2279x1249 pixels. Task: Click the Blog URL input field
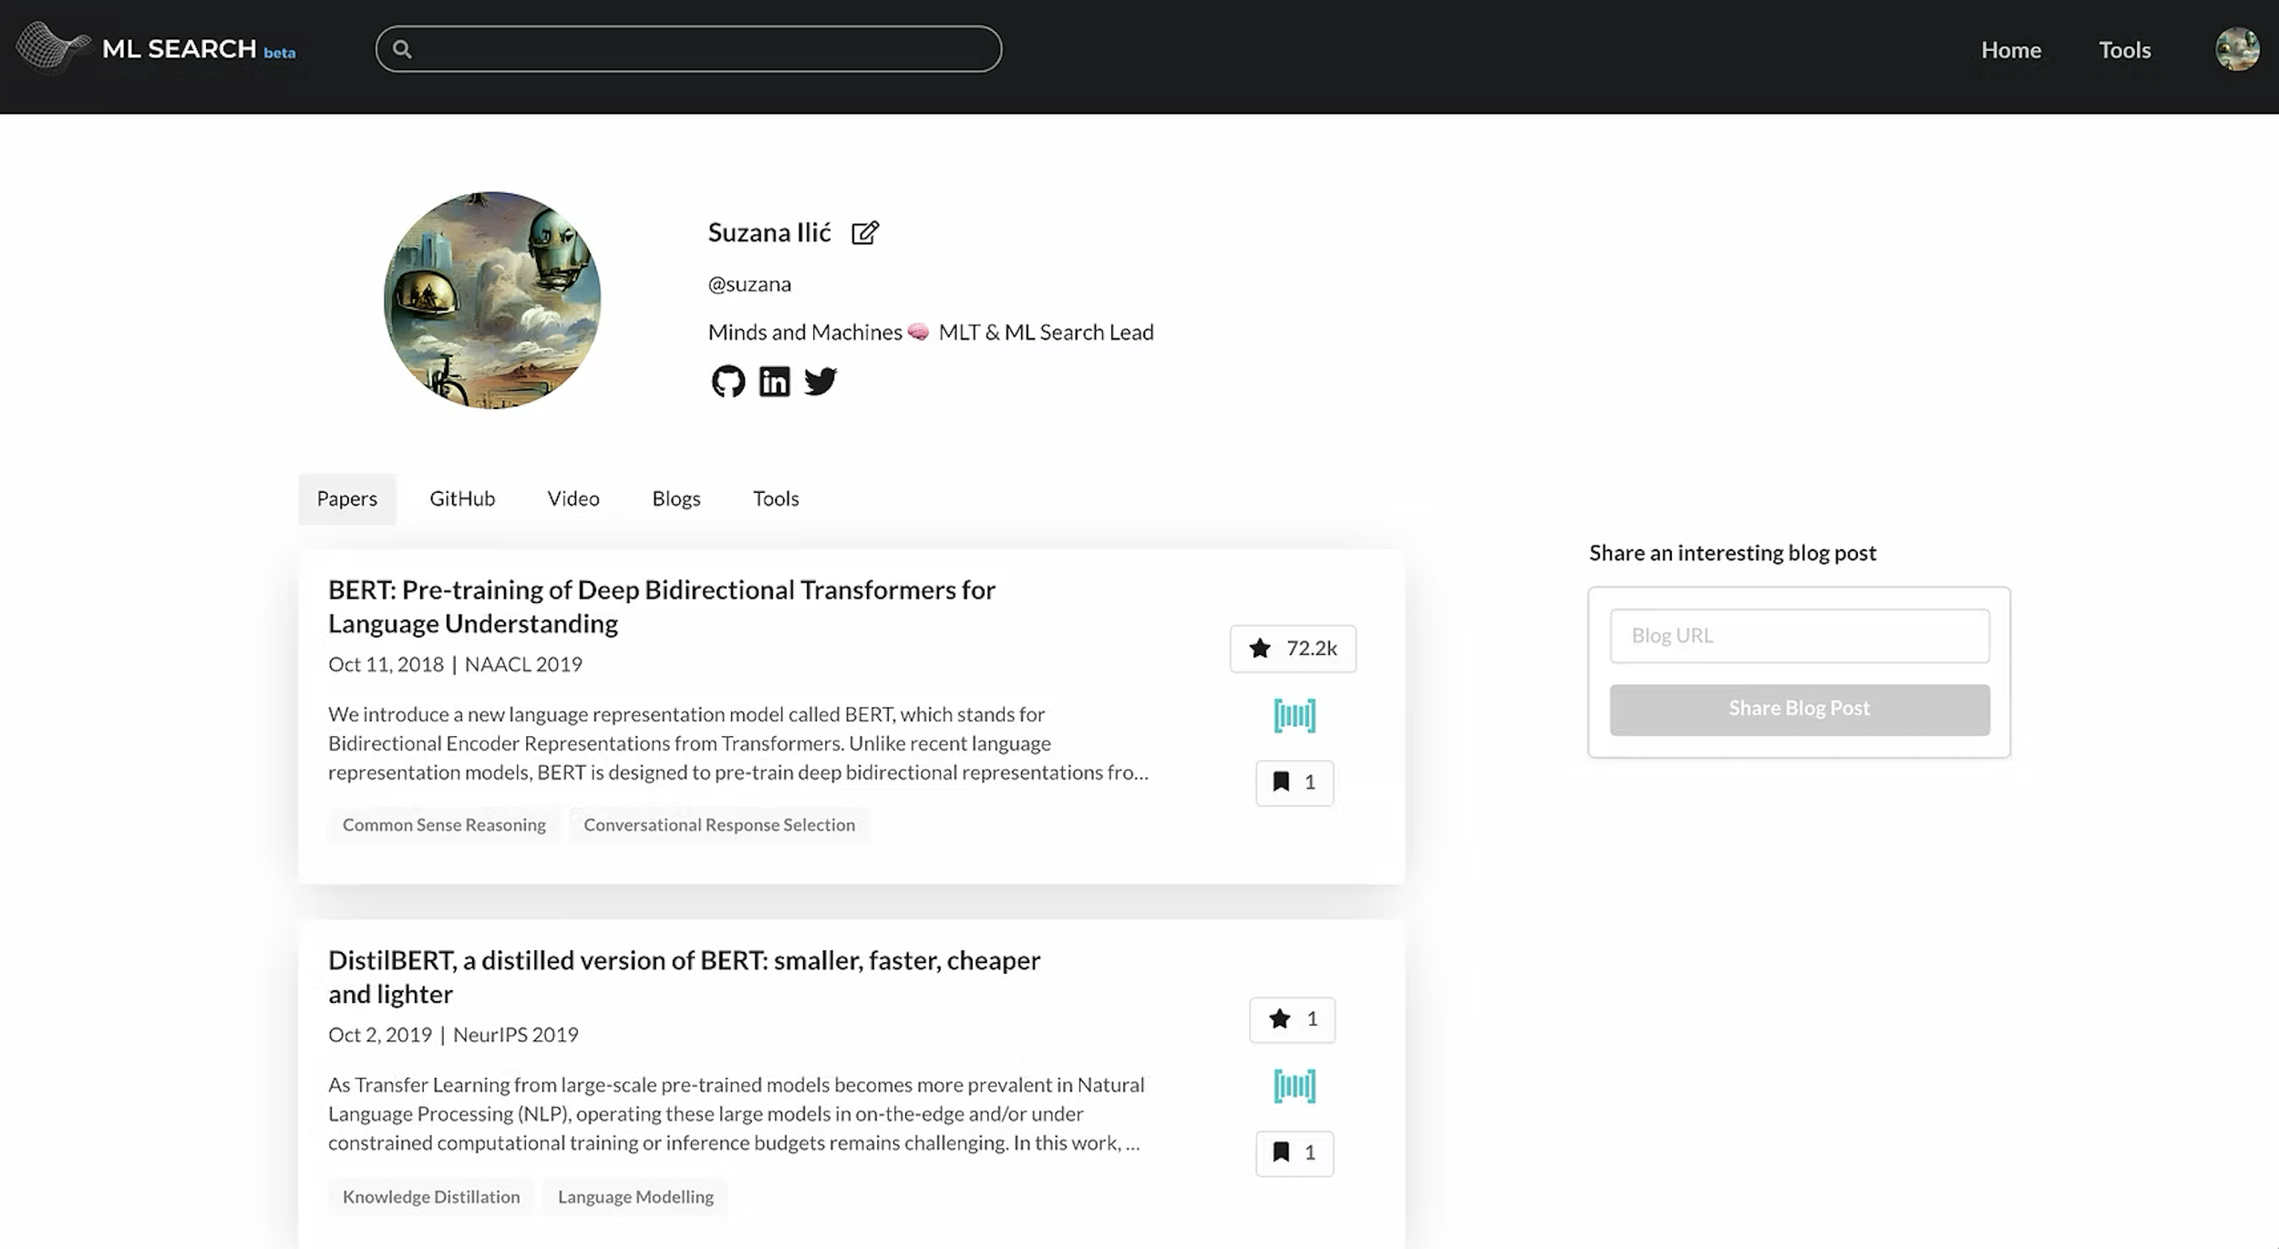[x=1799, y=636]
